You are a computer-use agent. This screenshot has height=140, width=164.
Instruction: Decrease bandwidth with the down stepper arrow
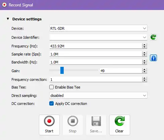click(144, 63)
